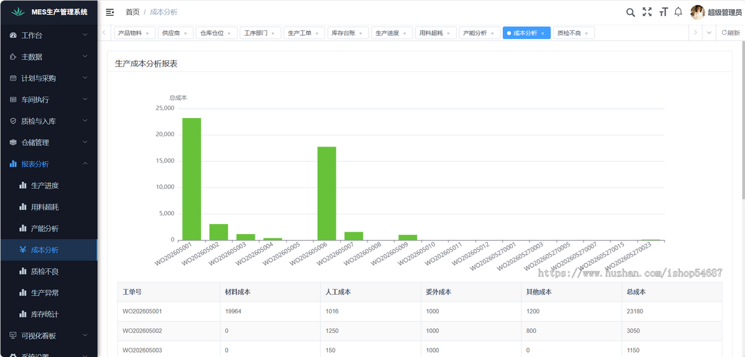Expand the 工作台 menu chevron
The height and width of the screenshot is (357, 745).
click(85, 35)
